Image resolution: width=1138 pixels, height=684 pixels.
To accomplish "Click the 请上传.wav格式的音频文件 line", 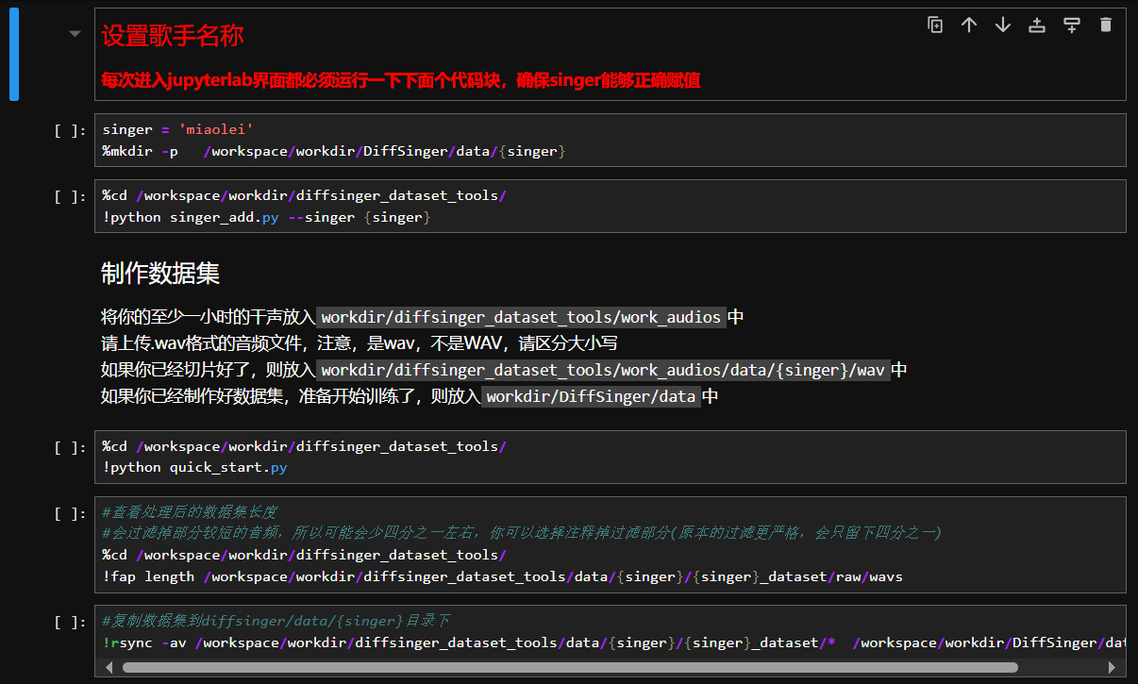I will tap(359, 343).
